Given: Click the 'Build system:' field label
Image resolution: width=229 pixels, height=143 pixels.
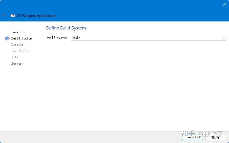Looking at the screenshot, I should tap(58, 38).
